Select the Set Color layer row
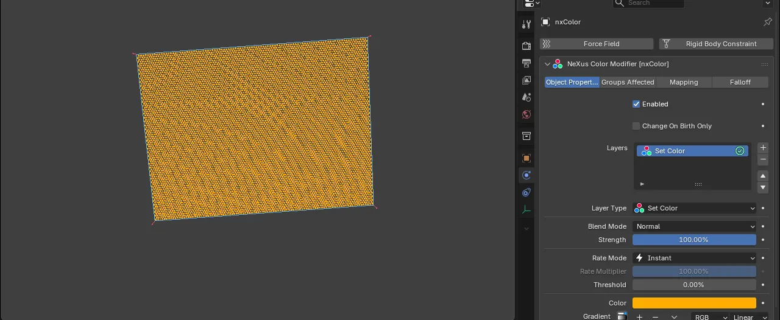The height and width of the screenshot is (320, 780). tap(693, 151)
